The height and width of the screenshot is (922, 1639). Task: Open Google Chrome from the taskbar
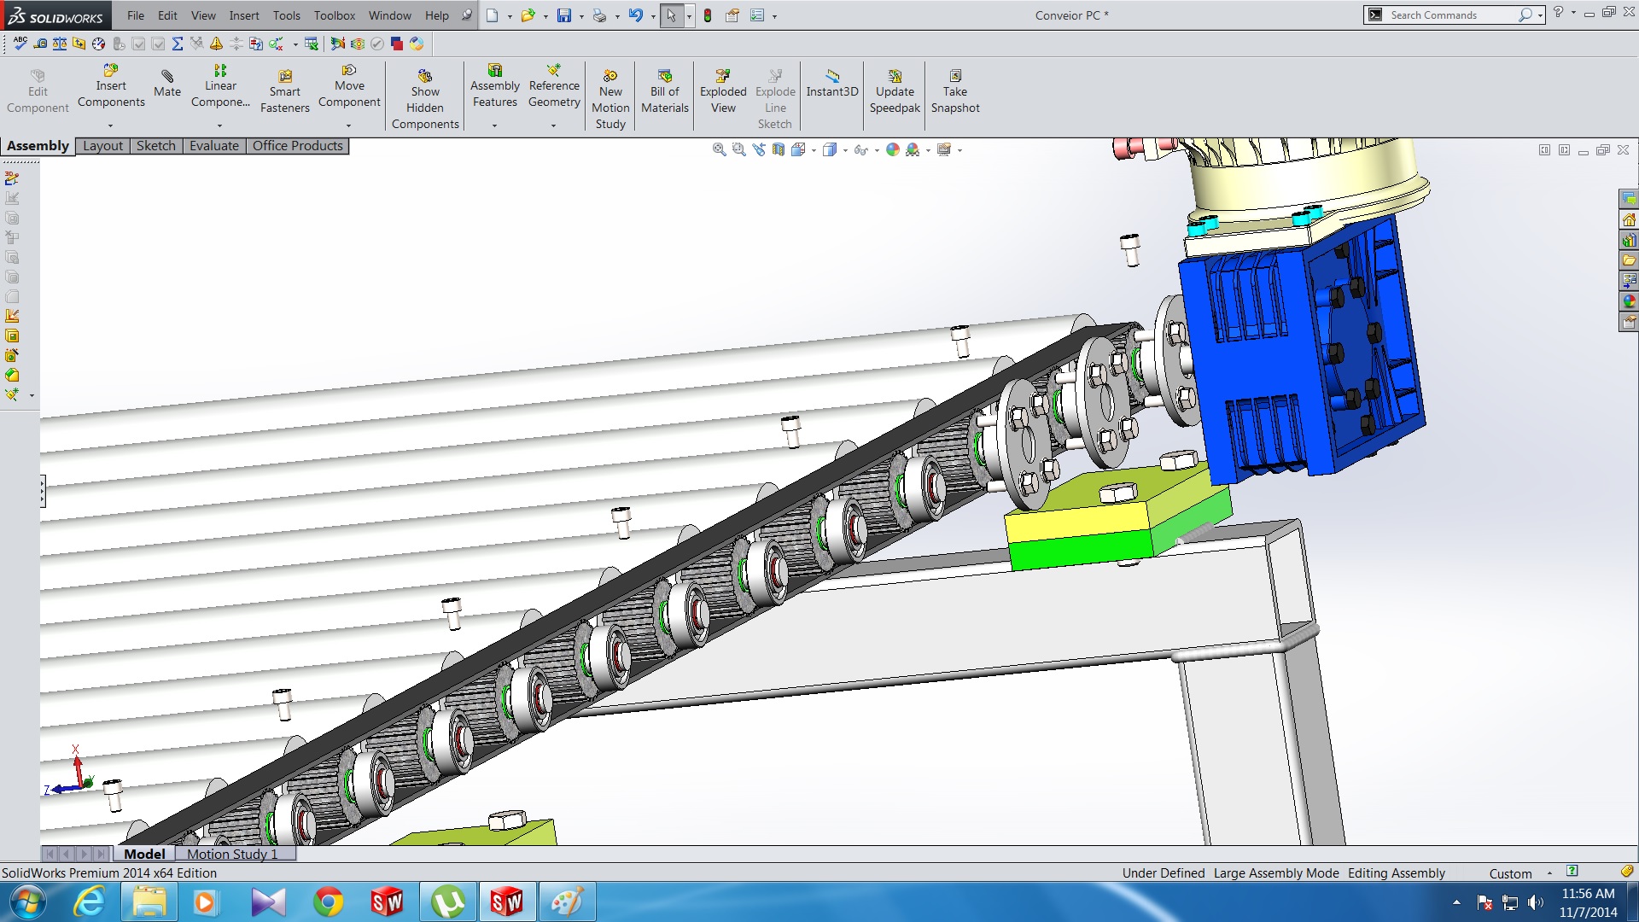(x=328, y=902)
